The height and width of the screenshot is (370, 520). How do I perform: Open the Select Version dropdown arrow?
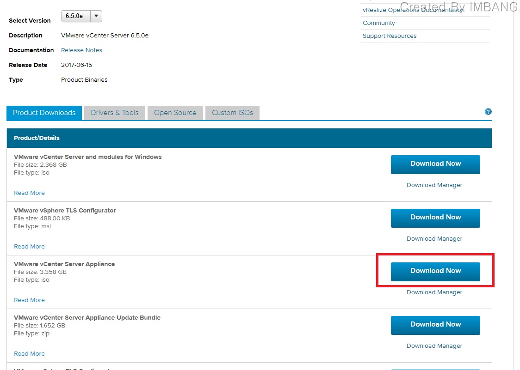click(96, 16)
